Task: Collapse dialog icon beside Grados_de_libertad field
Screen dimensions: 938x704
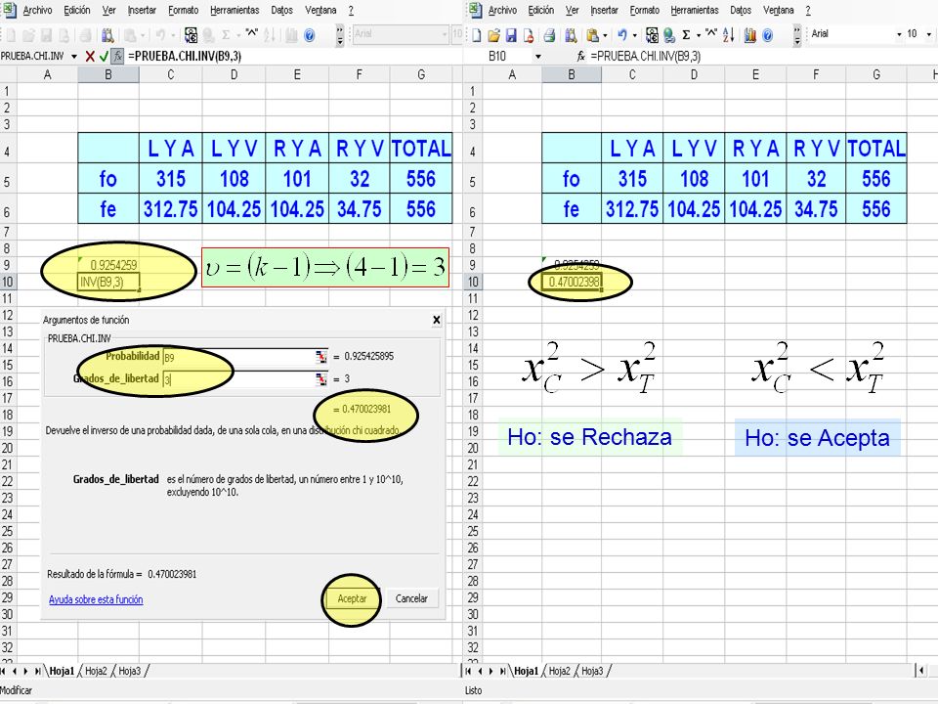Action: pyautogui.click(x=321, y=379)
